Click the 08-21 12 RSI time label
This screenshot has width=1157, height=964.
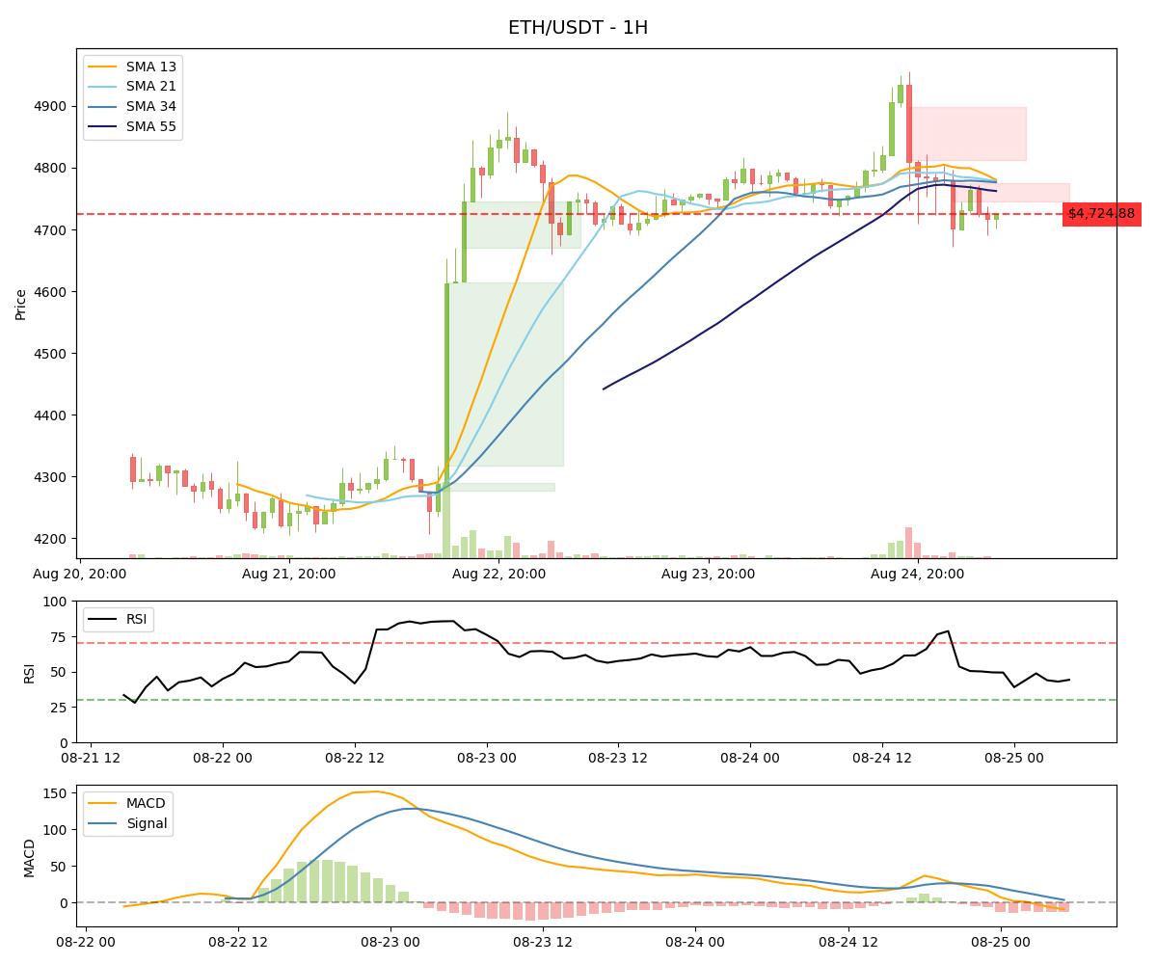92,758
